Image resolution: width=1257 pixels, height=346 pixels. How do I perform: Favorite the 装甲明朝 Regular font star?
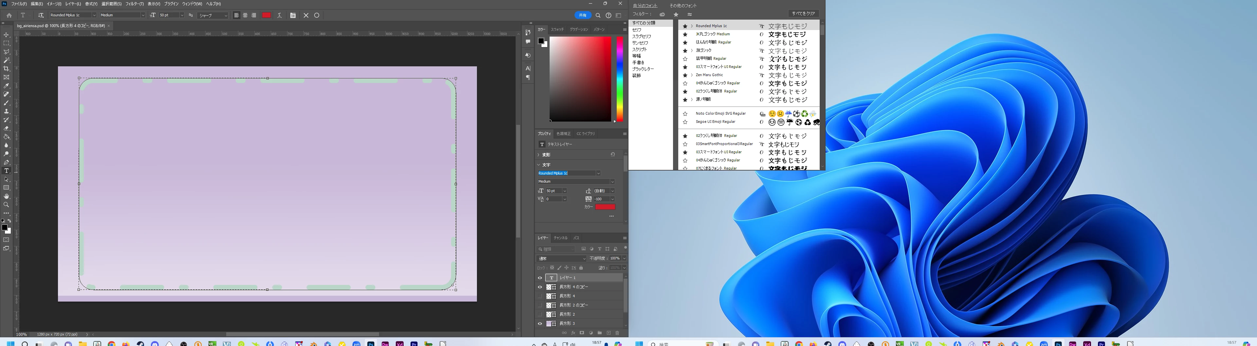point(685,59)
